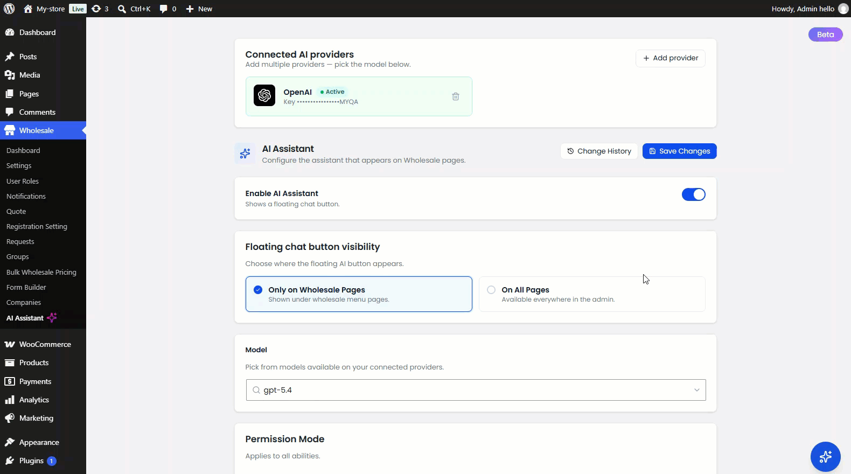The height and width of the screenshot is (474, 851).
Task: Open the Notifications submenu item
Action: pos(26,196)
